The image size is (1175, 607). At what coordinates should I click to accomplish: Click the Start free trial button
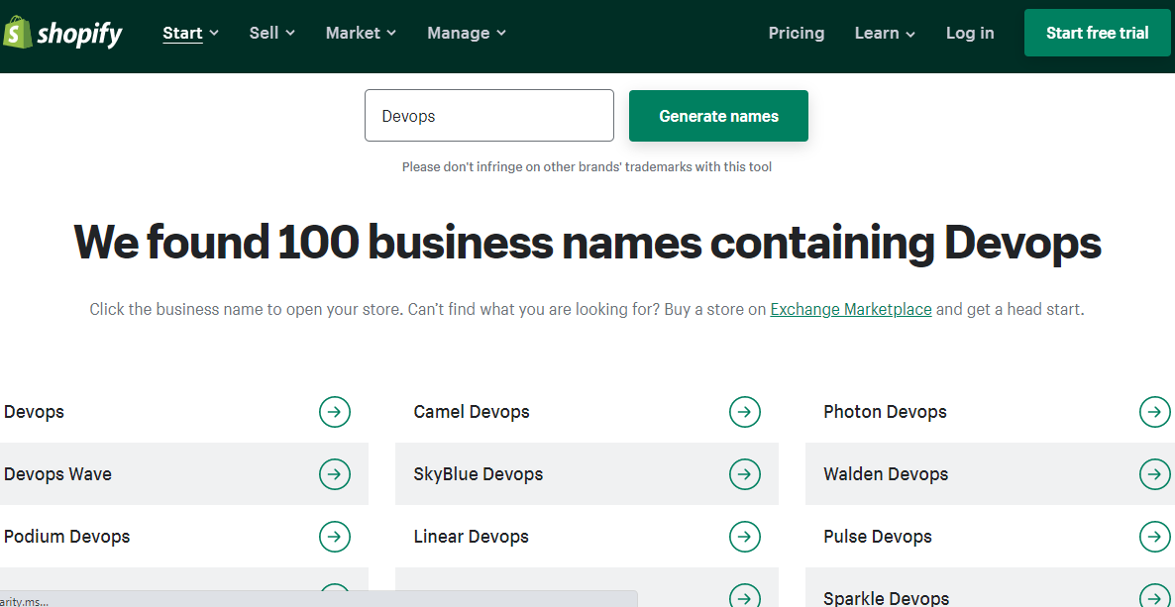coord(1097,33)
